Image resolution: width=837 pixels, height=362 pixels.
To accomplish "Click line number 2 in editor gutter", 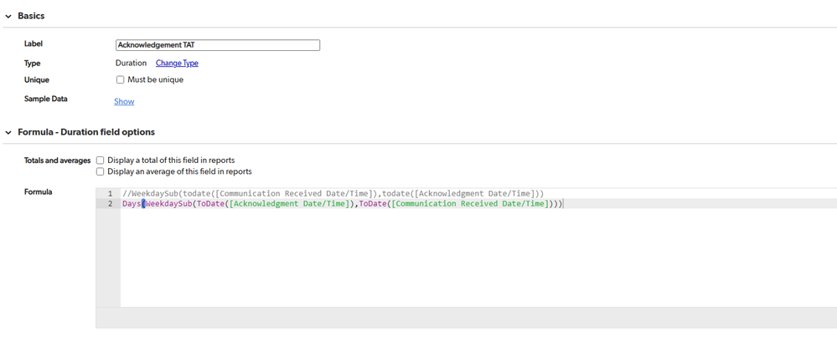I will pyautogui.click(x=109, y=204).
